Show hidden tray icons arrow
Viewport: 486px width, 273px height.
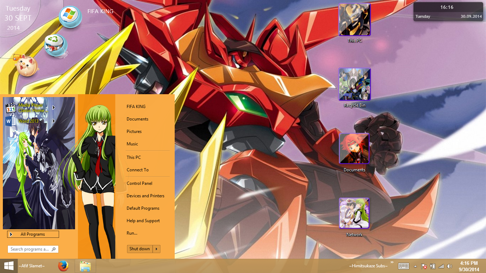415,266
